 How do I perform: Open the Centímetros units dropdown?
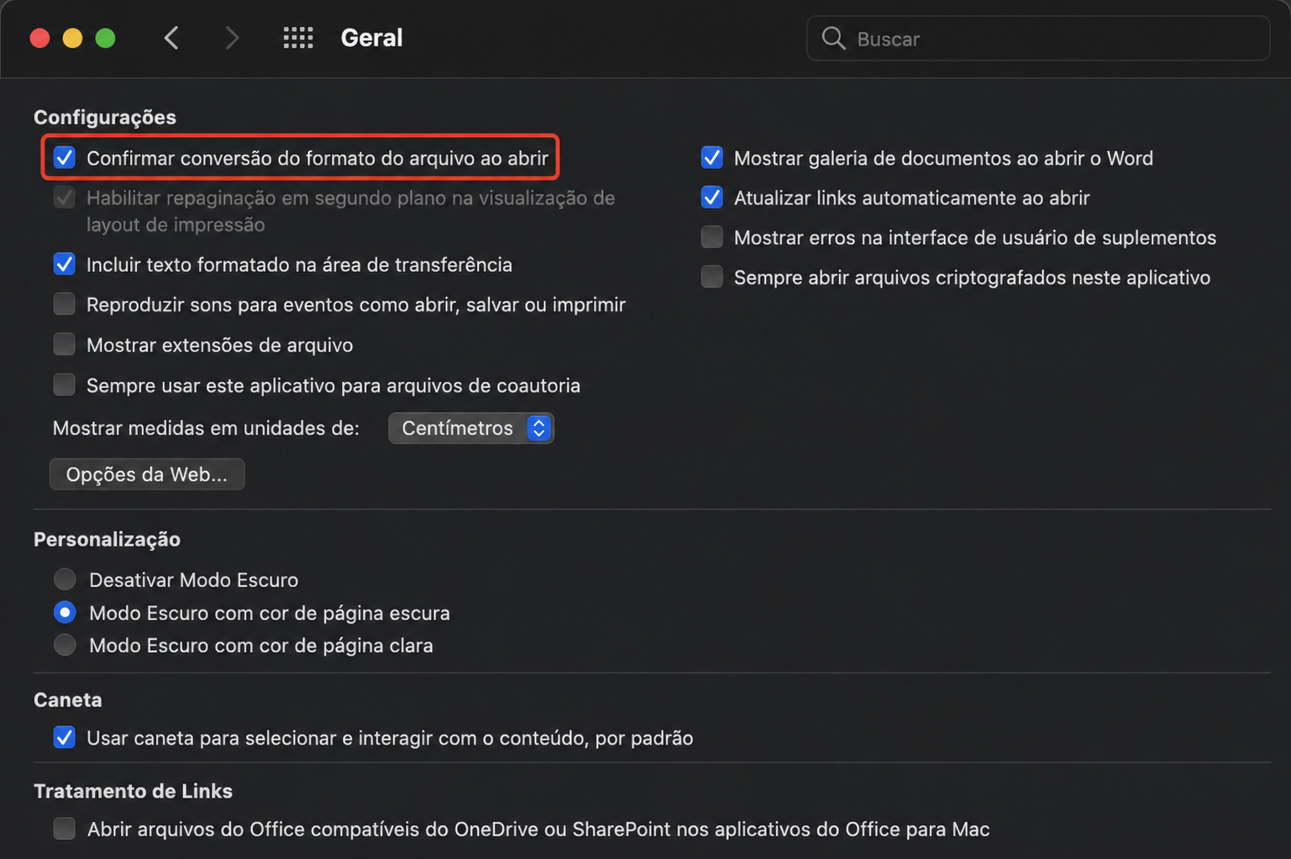pyautogui.click(x=471, y=428)
